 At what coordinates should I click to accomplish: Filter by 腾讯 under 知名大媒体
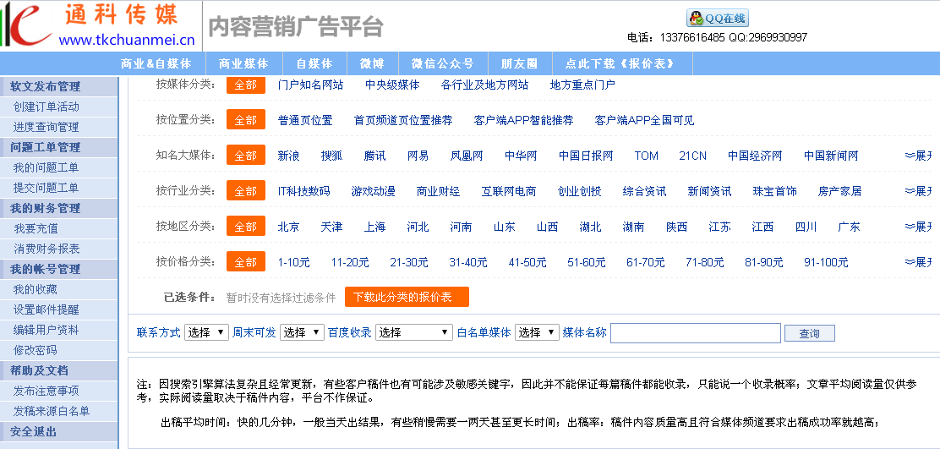click(374, 156)
